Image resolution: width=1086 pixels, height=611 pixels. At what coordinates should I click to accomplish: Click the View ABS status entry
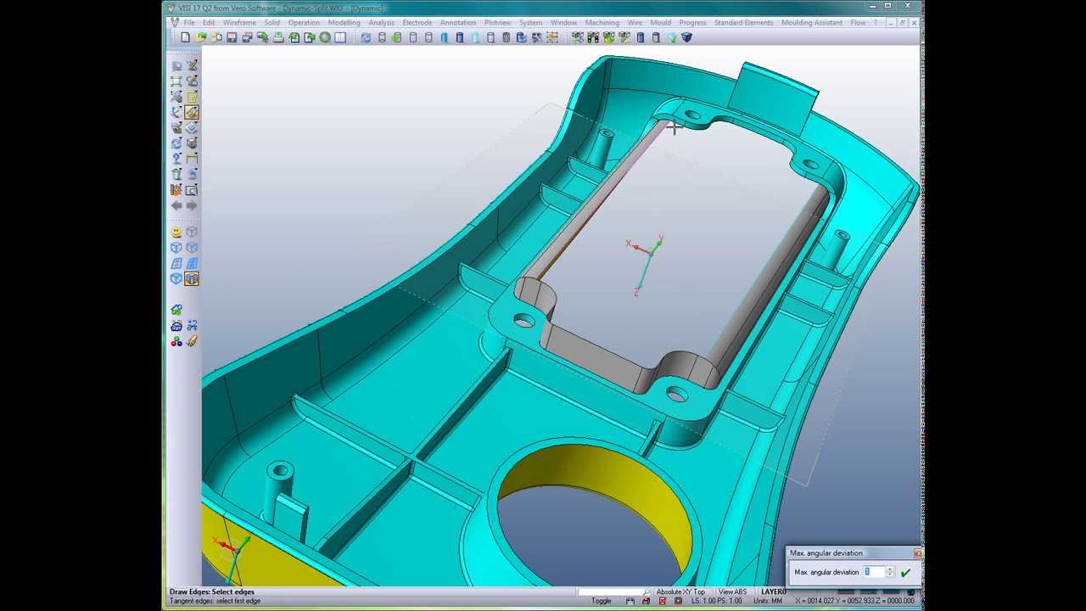(x=733, y=591)
